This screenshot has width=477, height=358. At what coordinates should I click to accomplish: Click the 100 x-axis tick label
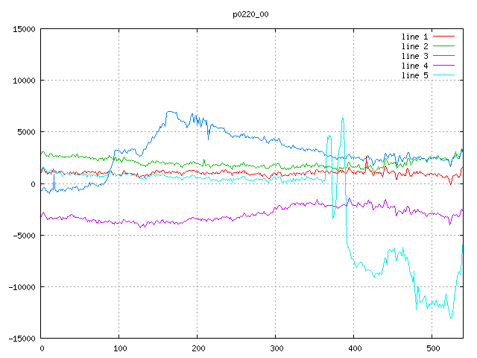[119, 348]
